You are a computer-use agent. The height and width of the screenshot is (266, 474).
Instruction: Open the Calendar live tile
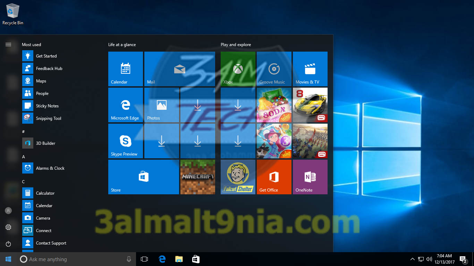[126, 69]
